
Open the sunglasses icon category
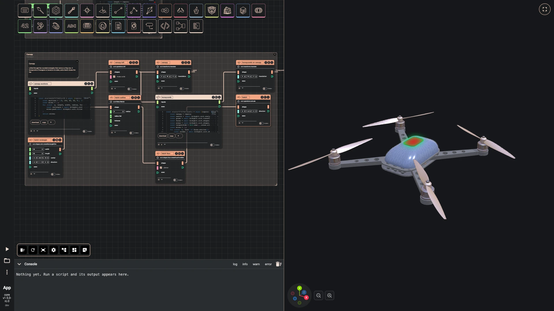coord(181,11)
